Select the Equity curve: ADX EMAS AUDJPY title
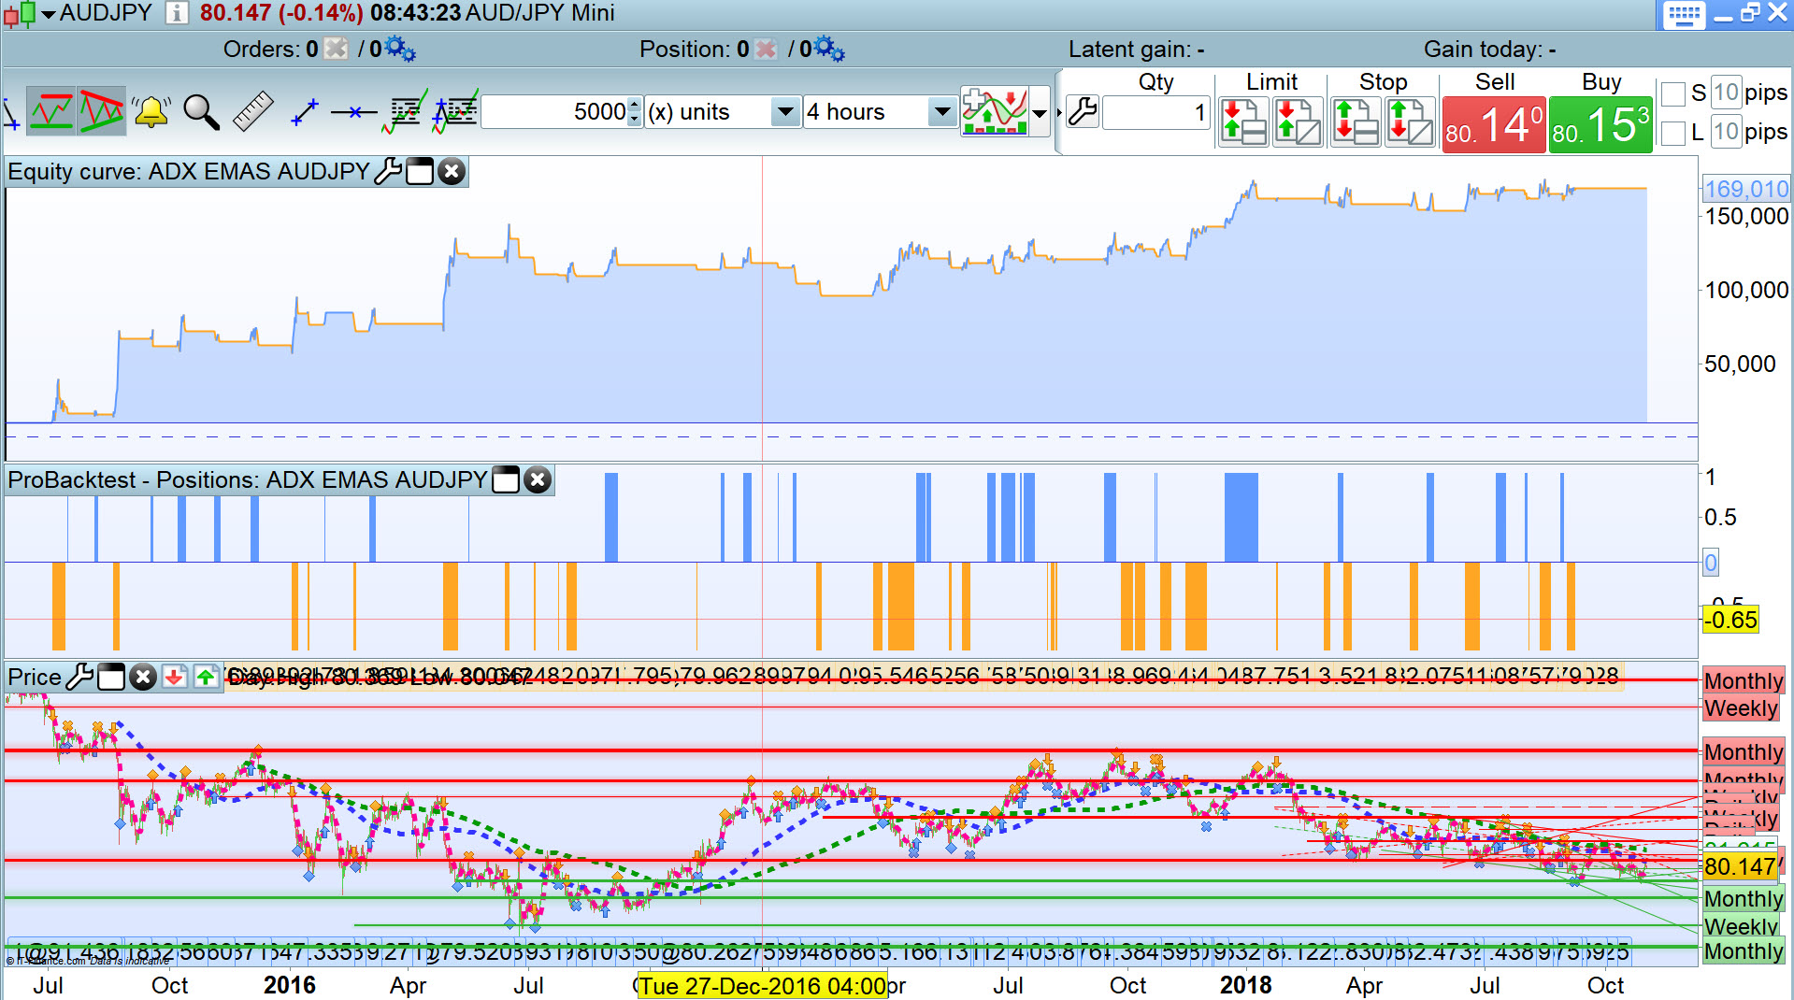The image size is (1794, 1000). click(x=189, y=171)
